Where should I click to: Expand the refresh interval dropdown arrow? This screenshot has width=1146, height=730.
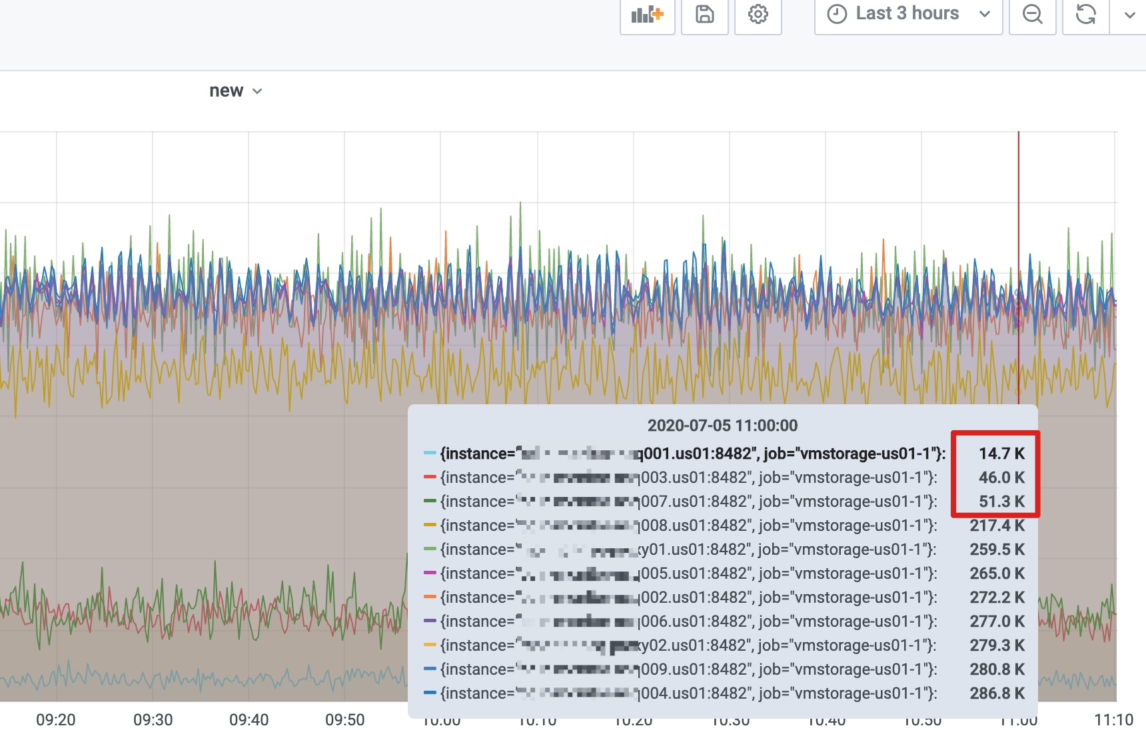click(x=1129, y=14)
